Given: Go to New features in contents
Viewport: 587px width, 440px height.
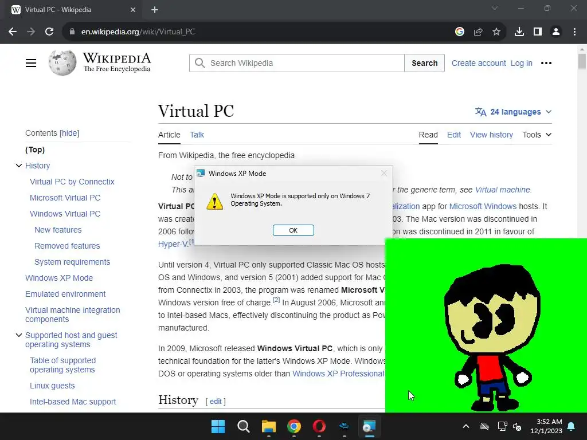Looking at the screenshot, I should (x=58, y=230).
